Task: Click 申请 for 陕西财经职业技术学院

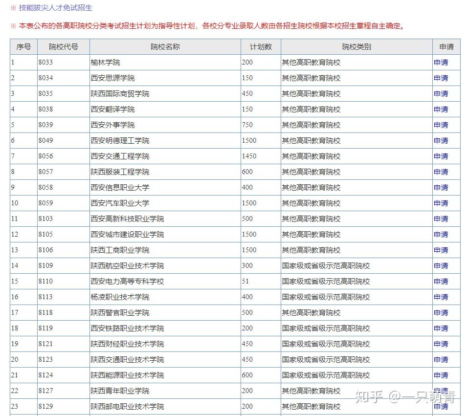Action: point(441,344)
